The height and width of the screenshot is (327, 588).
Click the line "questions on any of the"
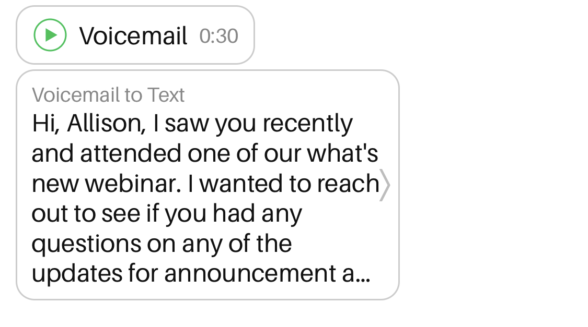point(162,244)
